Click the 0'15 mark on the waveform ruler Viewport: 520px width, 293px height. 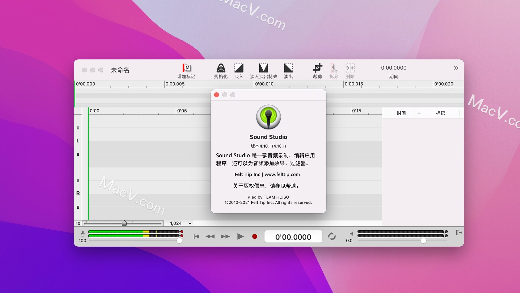tap(356, 111)
